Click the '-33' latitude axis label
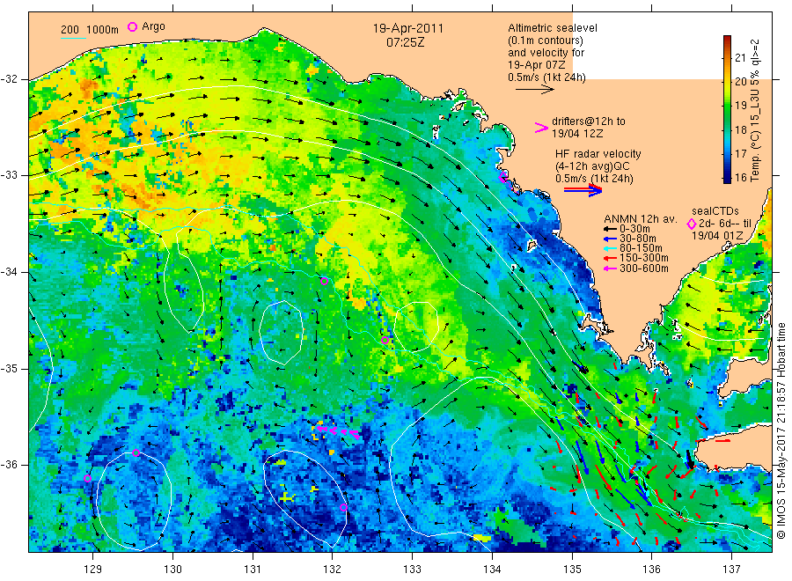 pos(9,176)
